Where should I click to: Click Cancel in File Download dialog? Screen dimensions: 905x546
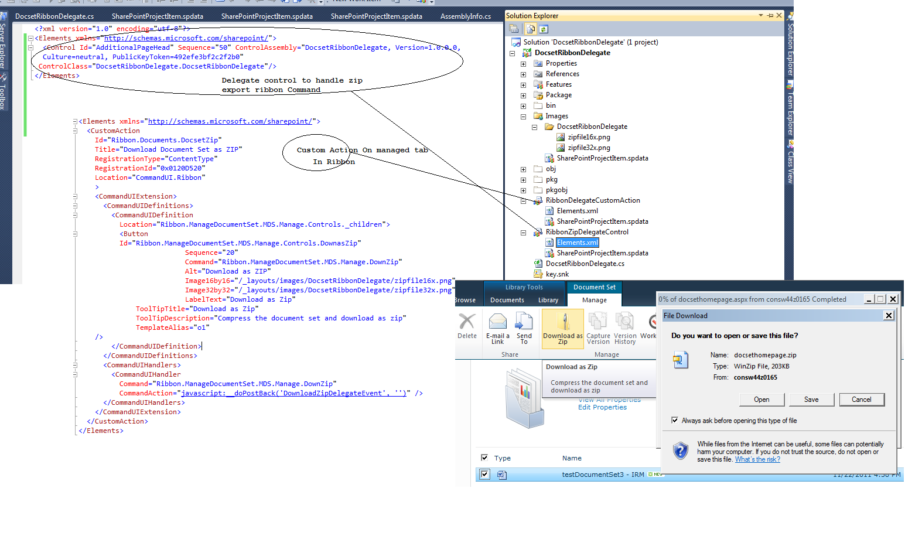862,400
